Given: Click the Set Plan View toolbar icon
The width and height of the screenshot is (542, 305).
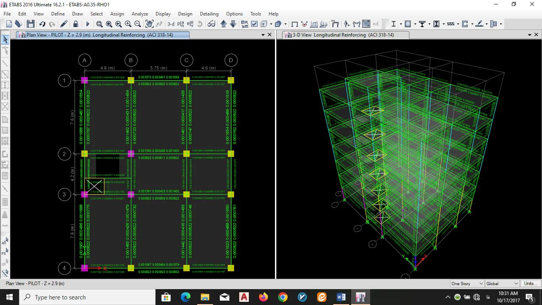Looking at the screenshot, I should 181,24.
